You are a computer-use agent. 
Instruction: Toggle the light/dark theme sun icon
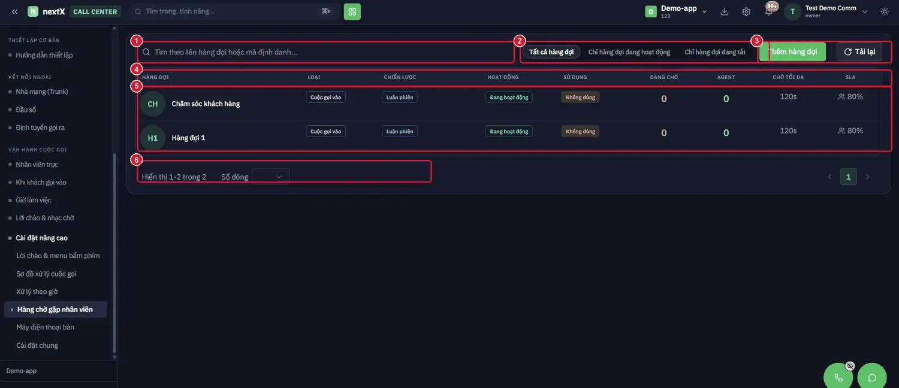[885, 11]
